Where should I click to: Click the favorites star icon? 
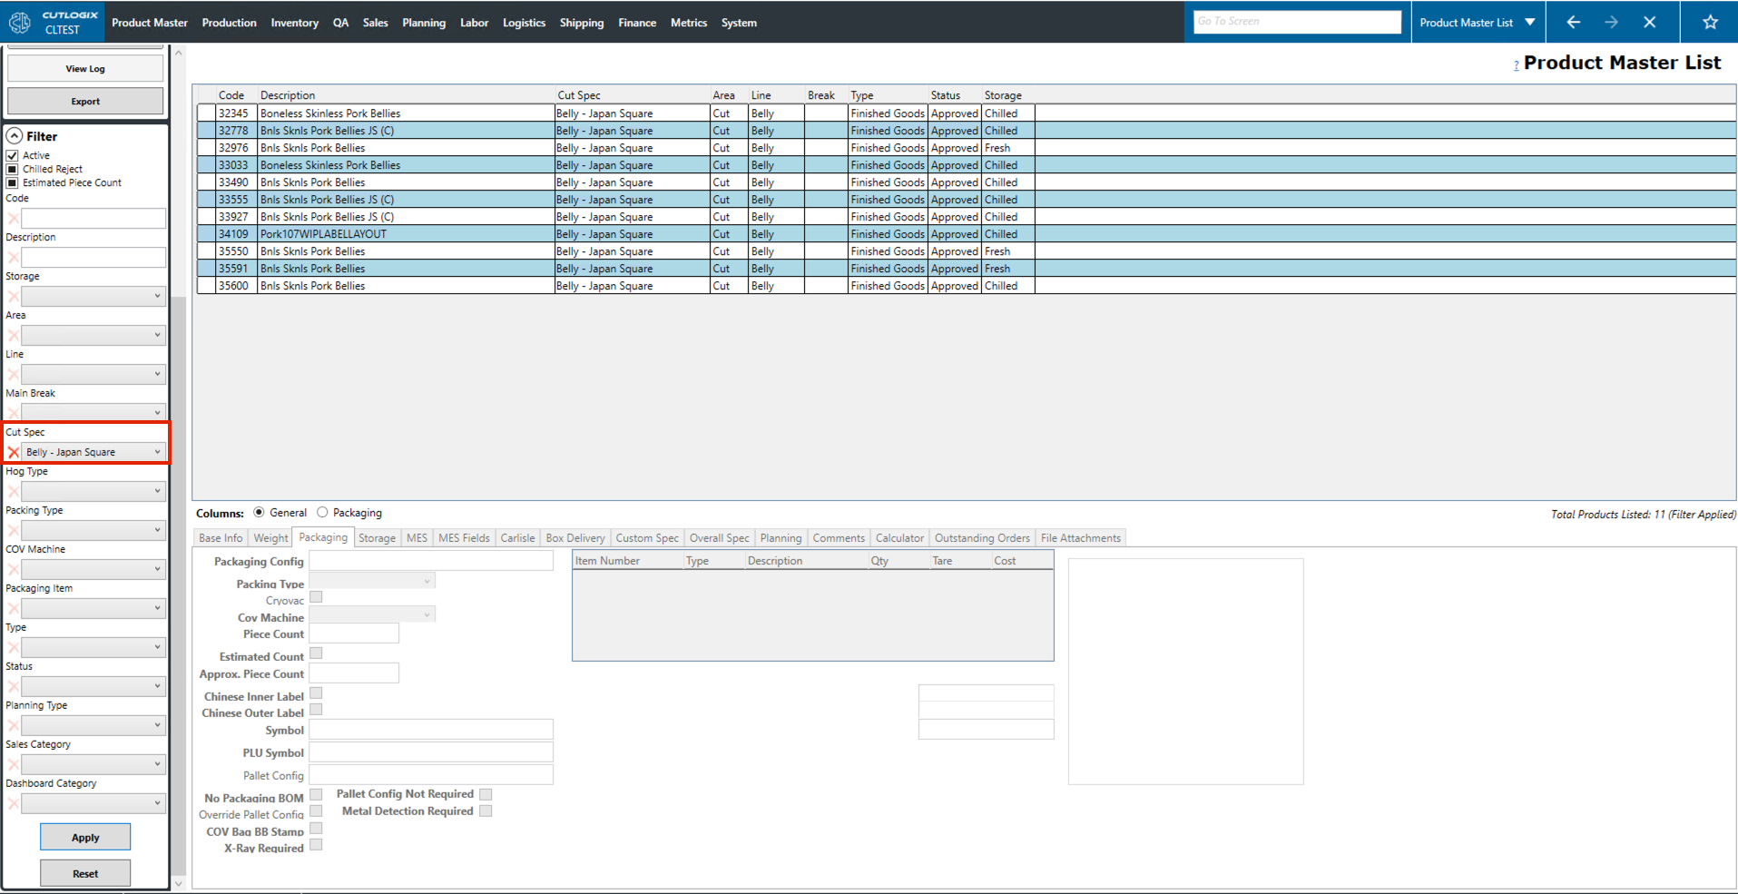(x=1710, y=22)
